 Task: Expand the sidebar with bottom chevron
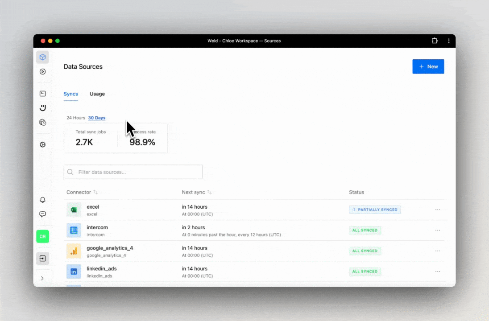pyautogui.click(x=42, y=278)
